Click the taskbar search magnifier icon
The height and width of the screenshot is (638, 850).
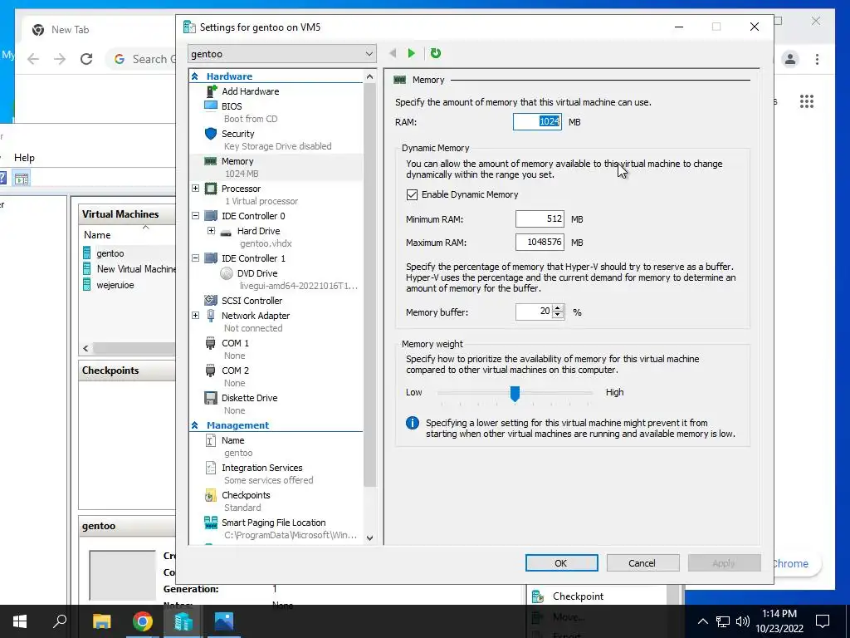pyautogui.click(x=60, y=621)
